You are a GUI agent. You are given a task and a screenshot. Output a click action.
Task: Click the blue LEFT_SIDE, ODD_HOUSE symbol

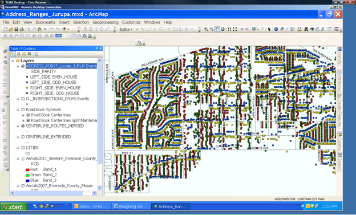27,83
